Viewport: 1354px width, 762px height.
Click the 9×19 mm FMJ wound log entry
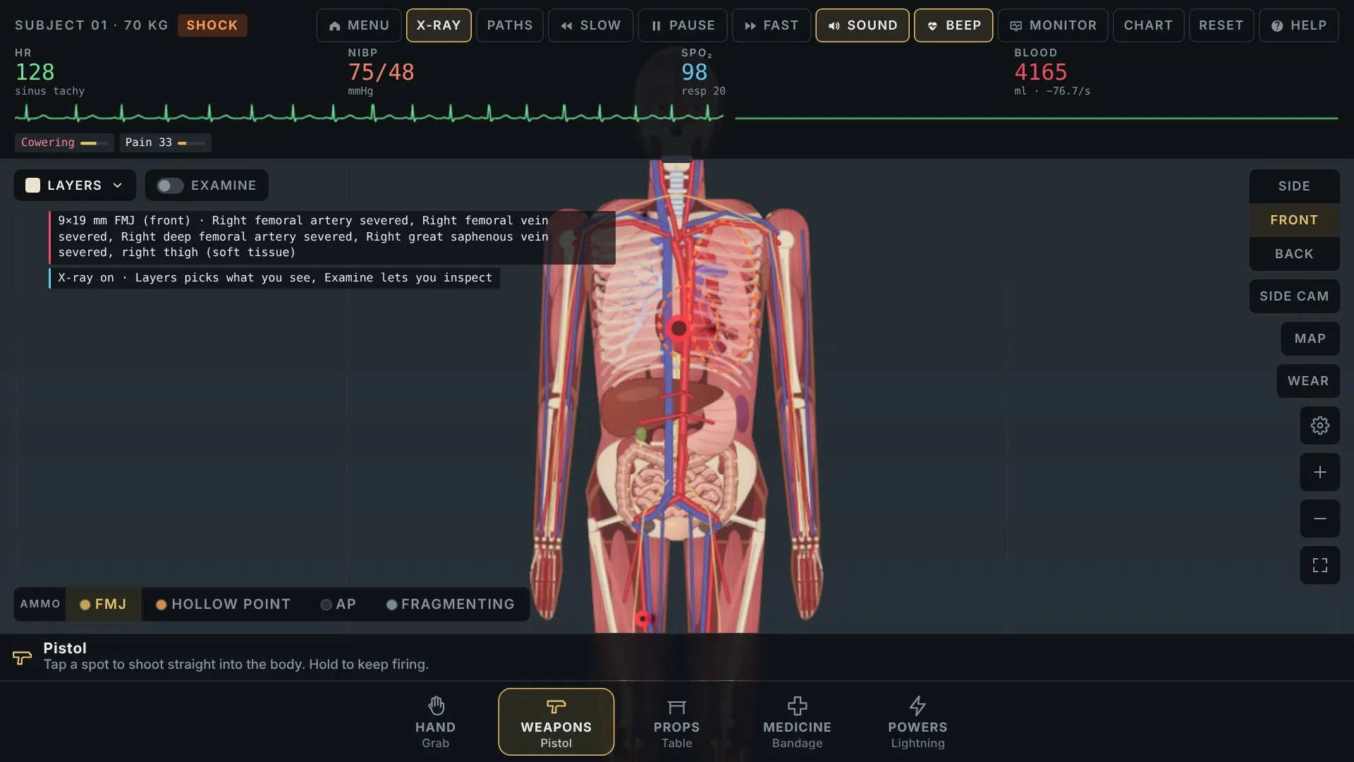tap(331, 237)
